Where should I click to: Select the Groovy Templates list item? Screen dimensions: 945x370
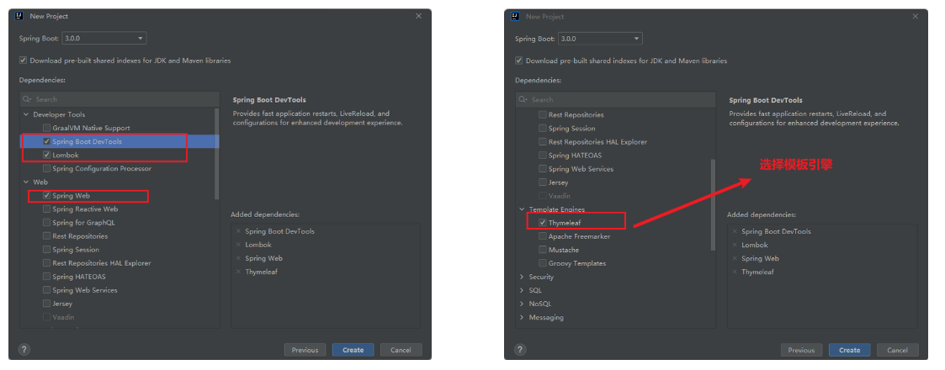tap(576, 263)
